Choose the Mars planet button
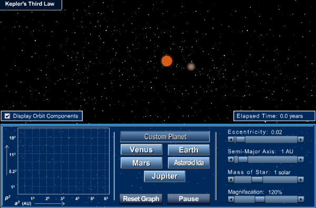This screenshot has height=208, width=316. click(142, 163)
